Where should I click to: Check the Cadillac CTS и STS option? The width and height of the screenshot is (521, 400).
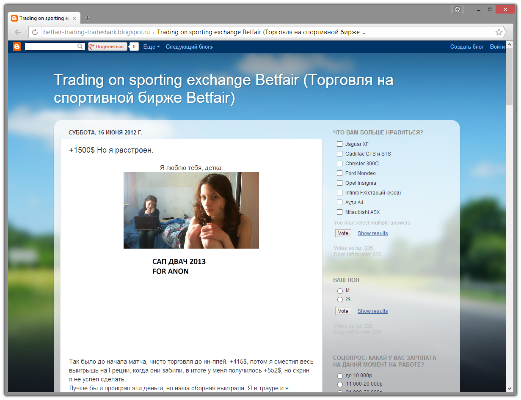[339, 154]
